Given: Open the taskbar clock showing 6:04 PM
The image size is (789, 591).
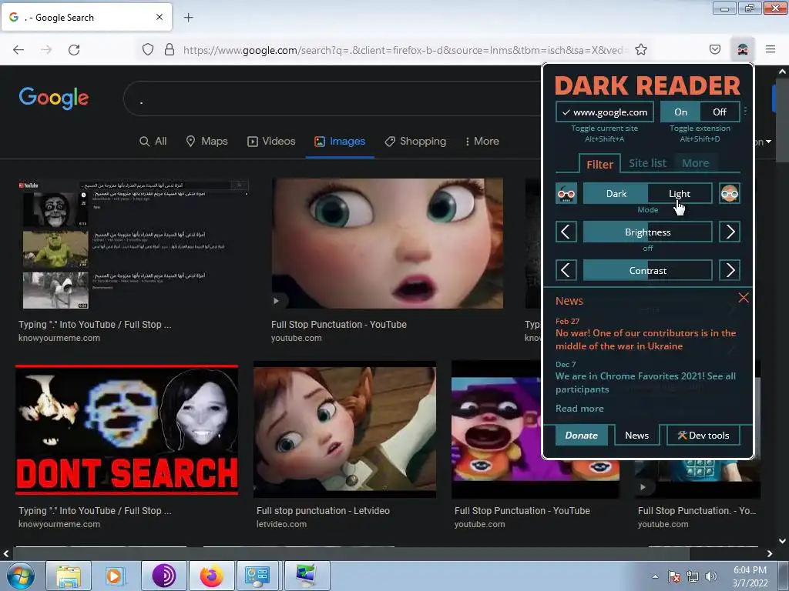Looking at the screenshot, I should [750, 576].
